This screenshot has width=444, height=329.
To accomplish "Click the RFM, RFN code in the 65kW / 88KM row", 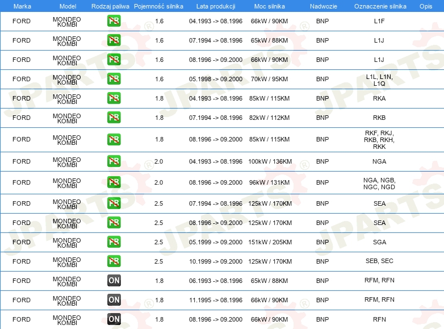I will point(379,280).
